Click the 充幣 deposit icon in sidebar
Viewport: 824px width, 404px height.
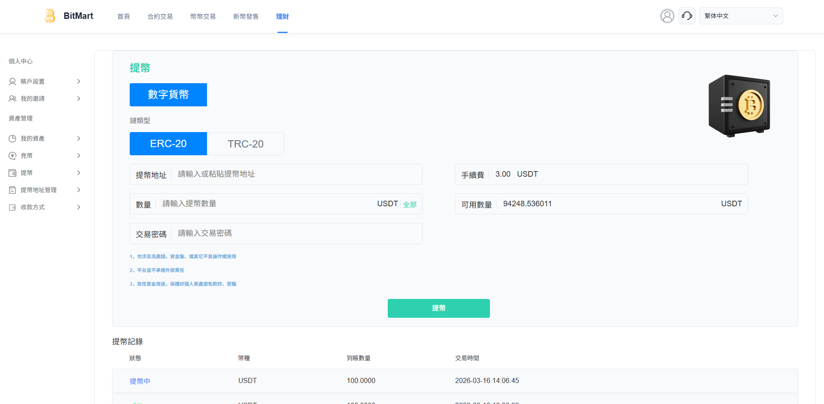(x=12, y=156)
